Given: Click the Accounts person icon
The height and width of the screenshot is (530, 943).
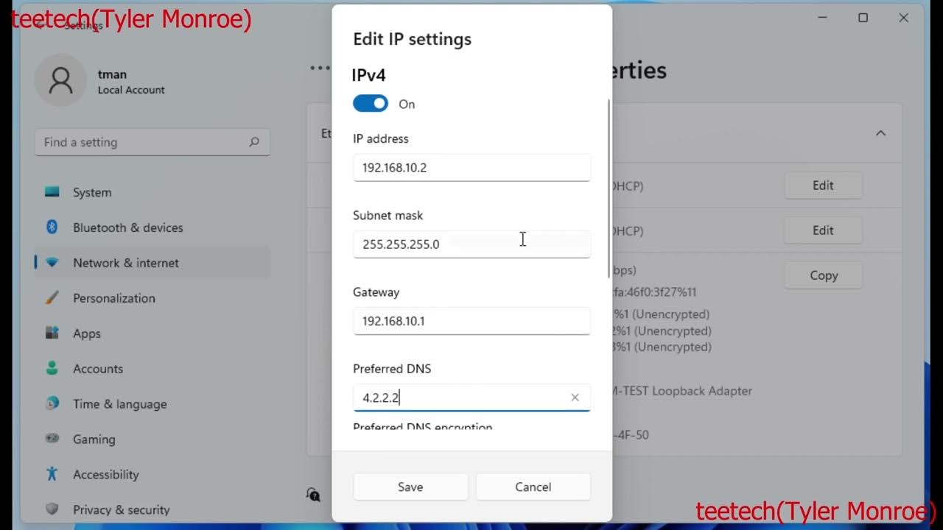Looking at the screenshot, I should coord(52,368).
